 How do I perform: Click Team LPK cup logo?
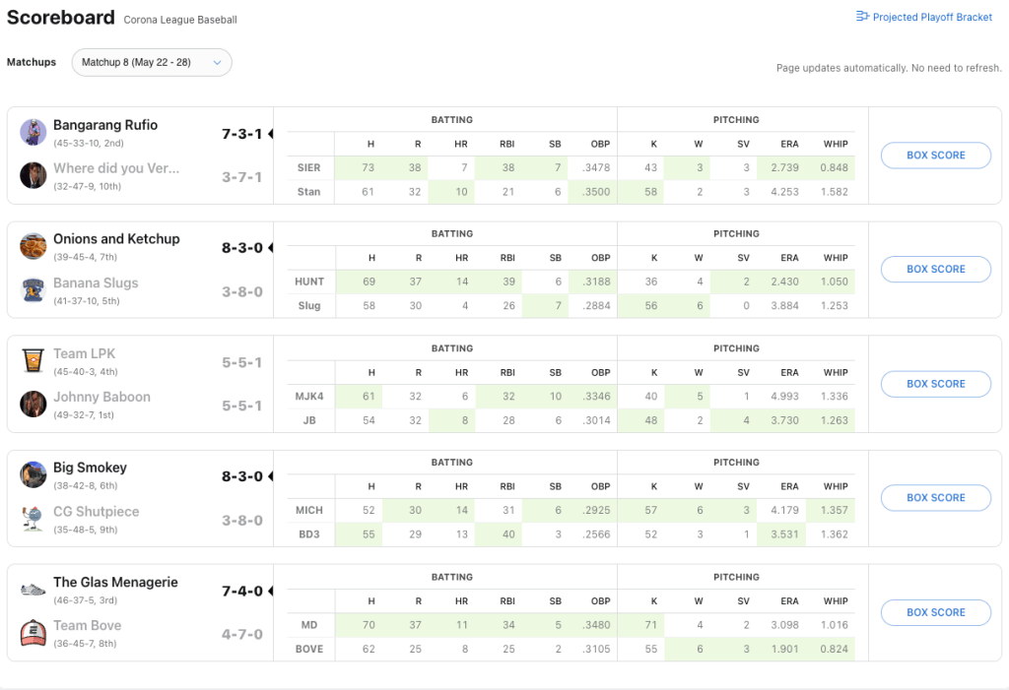(x=34, y=360)
